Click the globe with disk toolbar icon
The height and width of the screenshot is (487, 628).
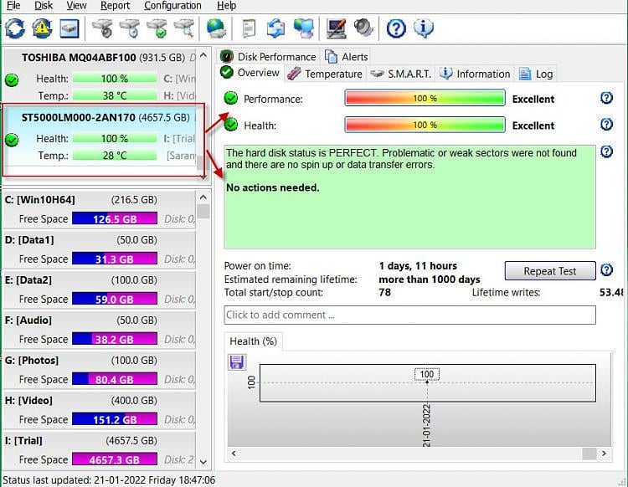(216, 28)
